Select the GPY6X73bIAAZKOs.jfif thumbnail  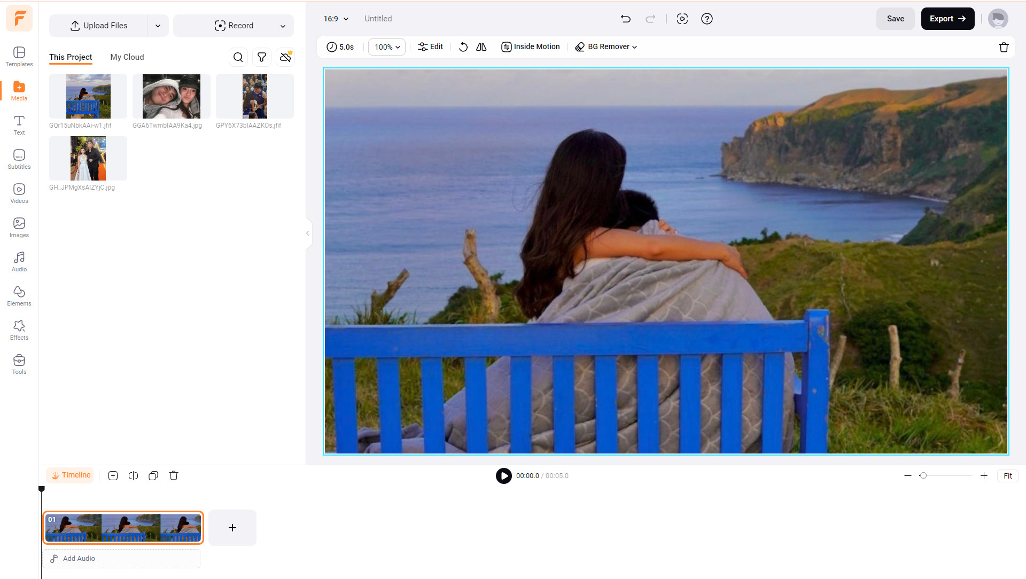pos(255,96)
